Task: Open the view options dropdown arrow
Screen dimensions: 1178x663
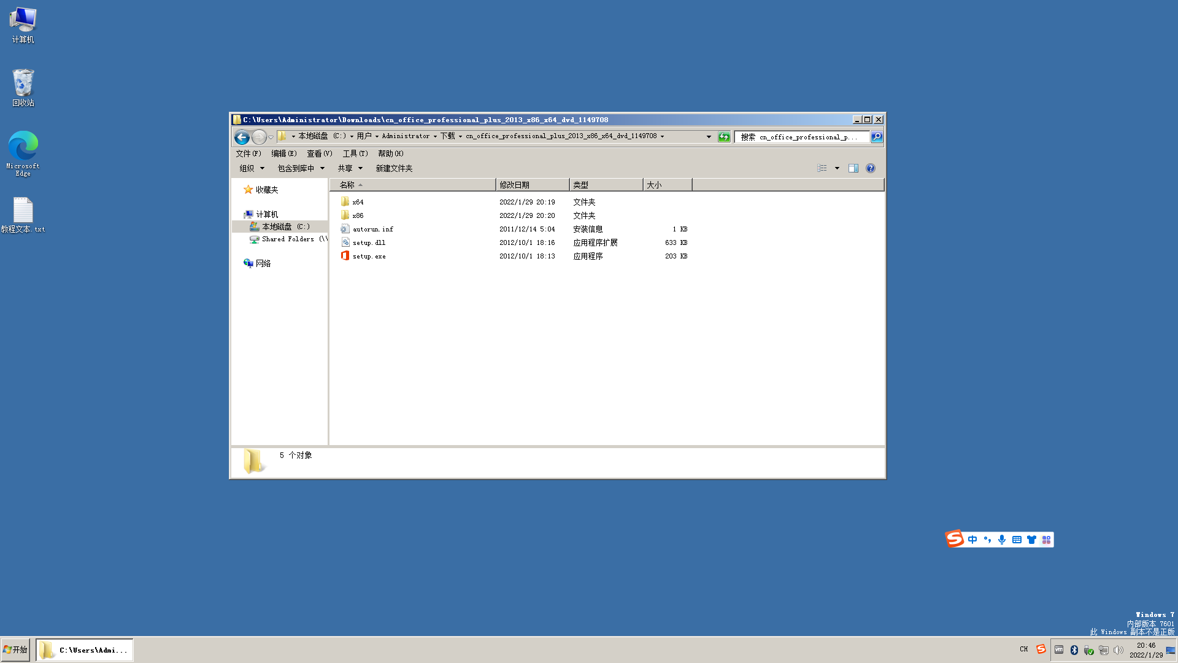Action: [837, 168]
